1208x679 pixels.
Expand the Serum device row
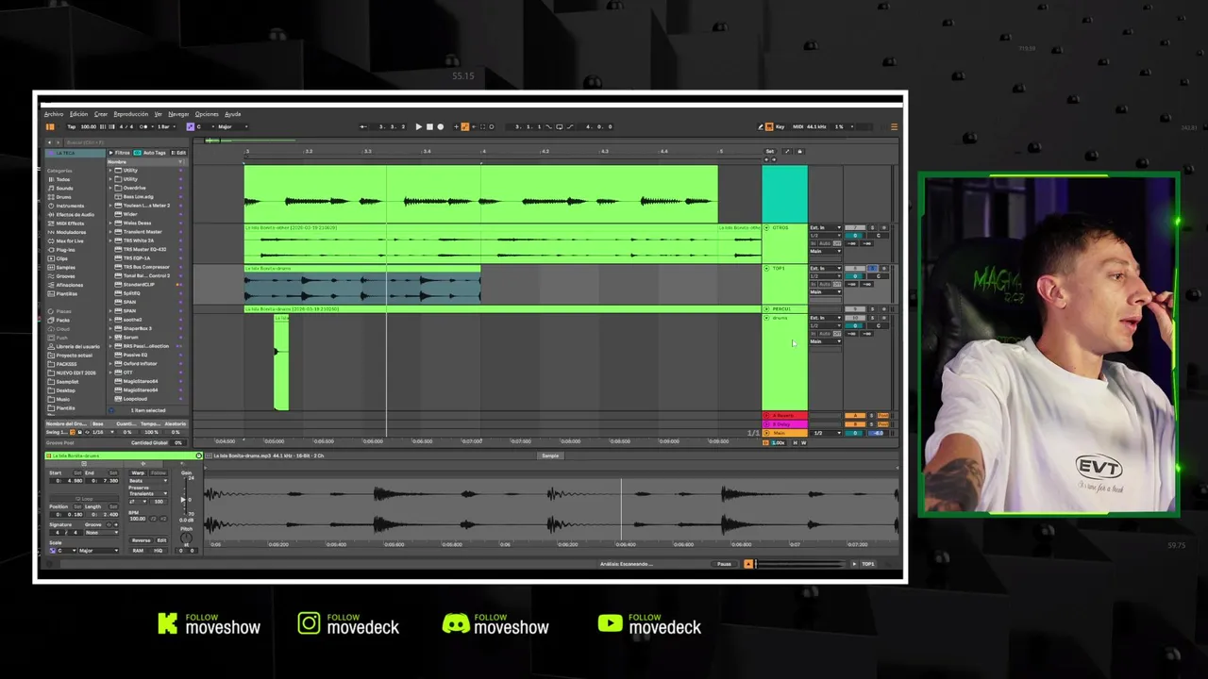pos(110,338)
